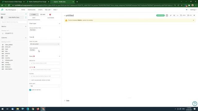Click the Filters drop field

[45, 76]
